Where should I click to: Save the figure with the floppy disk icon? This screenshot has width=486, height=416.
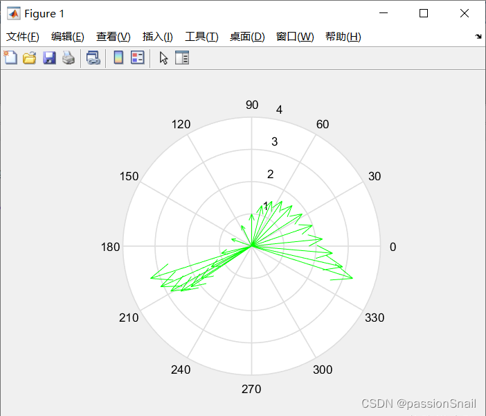[49, 58]
